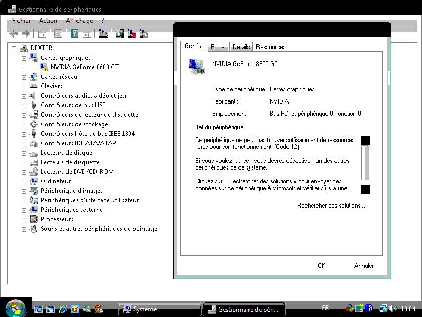The height and width of the screenshot is (317, 422).
Task: Click the NVIDIA GeForce 8600 GT warning icon
Action: 44,67
